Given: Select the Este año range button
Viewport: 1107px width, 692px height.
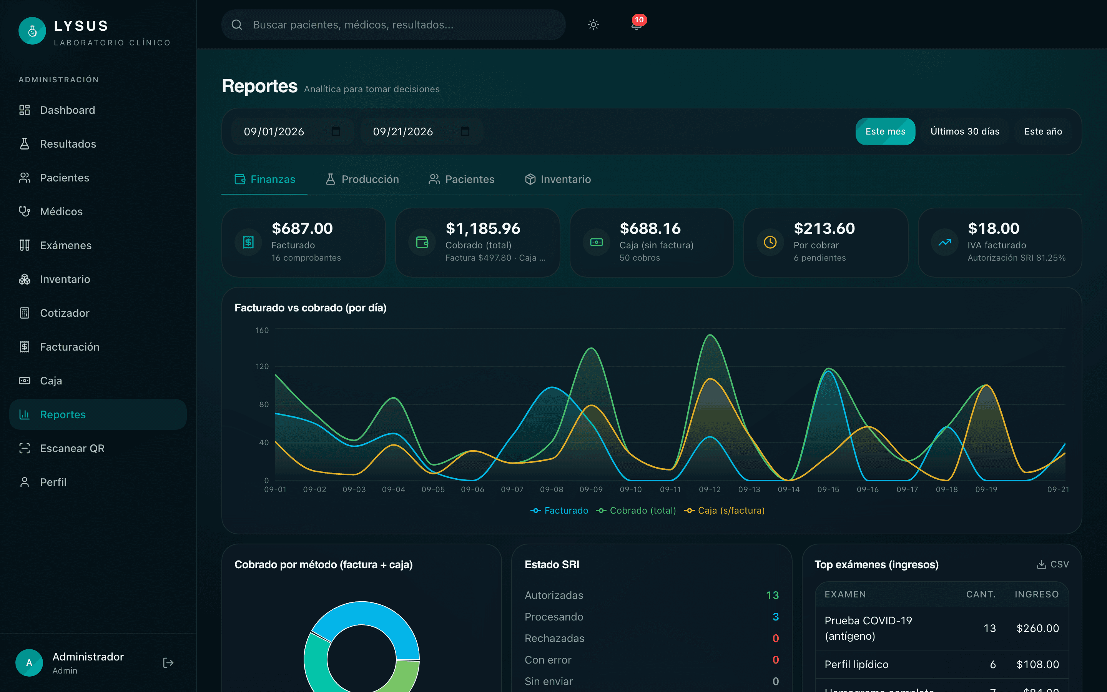Looking at the screenshot, I should [1043, 132].
